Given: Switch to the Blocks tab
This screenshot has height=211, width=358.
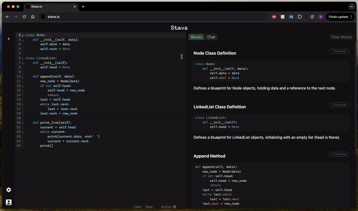Looking at the screenshot, I should click(x=196, y=37).
